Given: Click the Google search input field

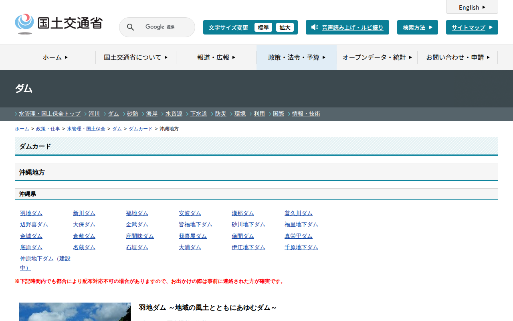Looking at the screenshot, I should 164,27.
